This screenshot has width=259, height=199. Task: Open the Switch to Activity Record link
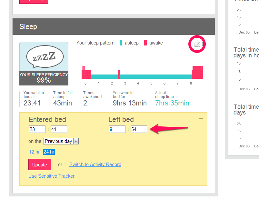coord(95,164)
